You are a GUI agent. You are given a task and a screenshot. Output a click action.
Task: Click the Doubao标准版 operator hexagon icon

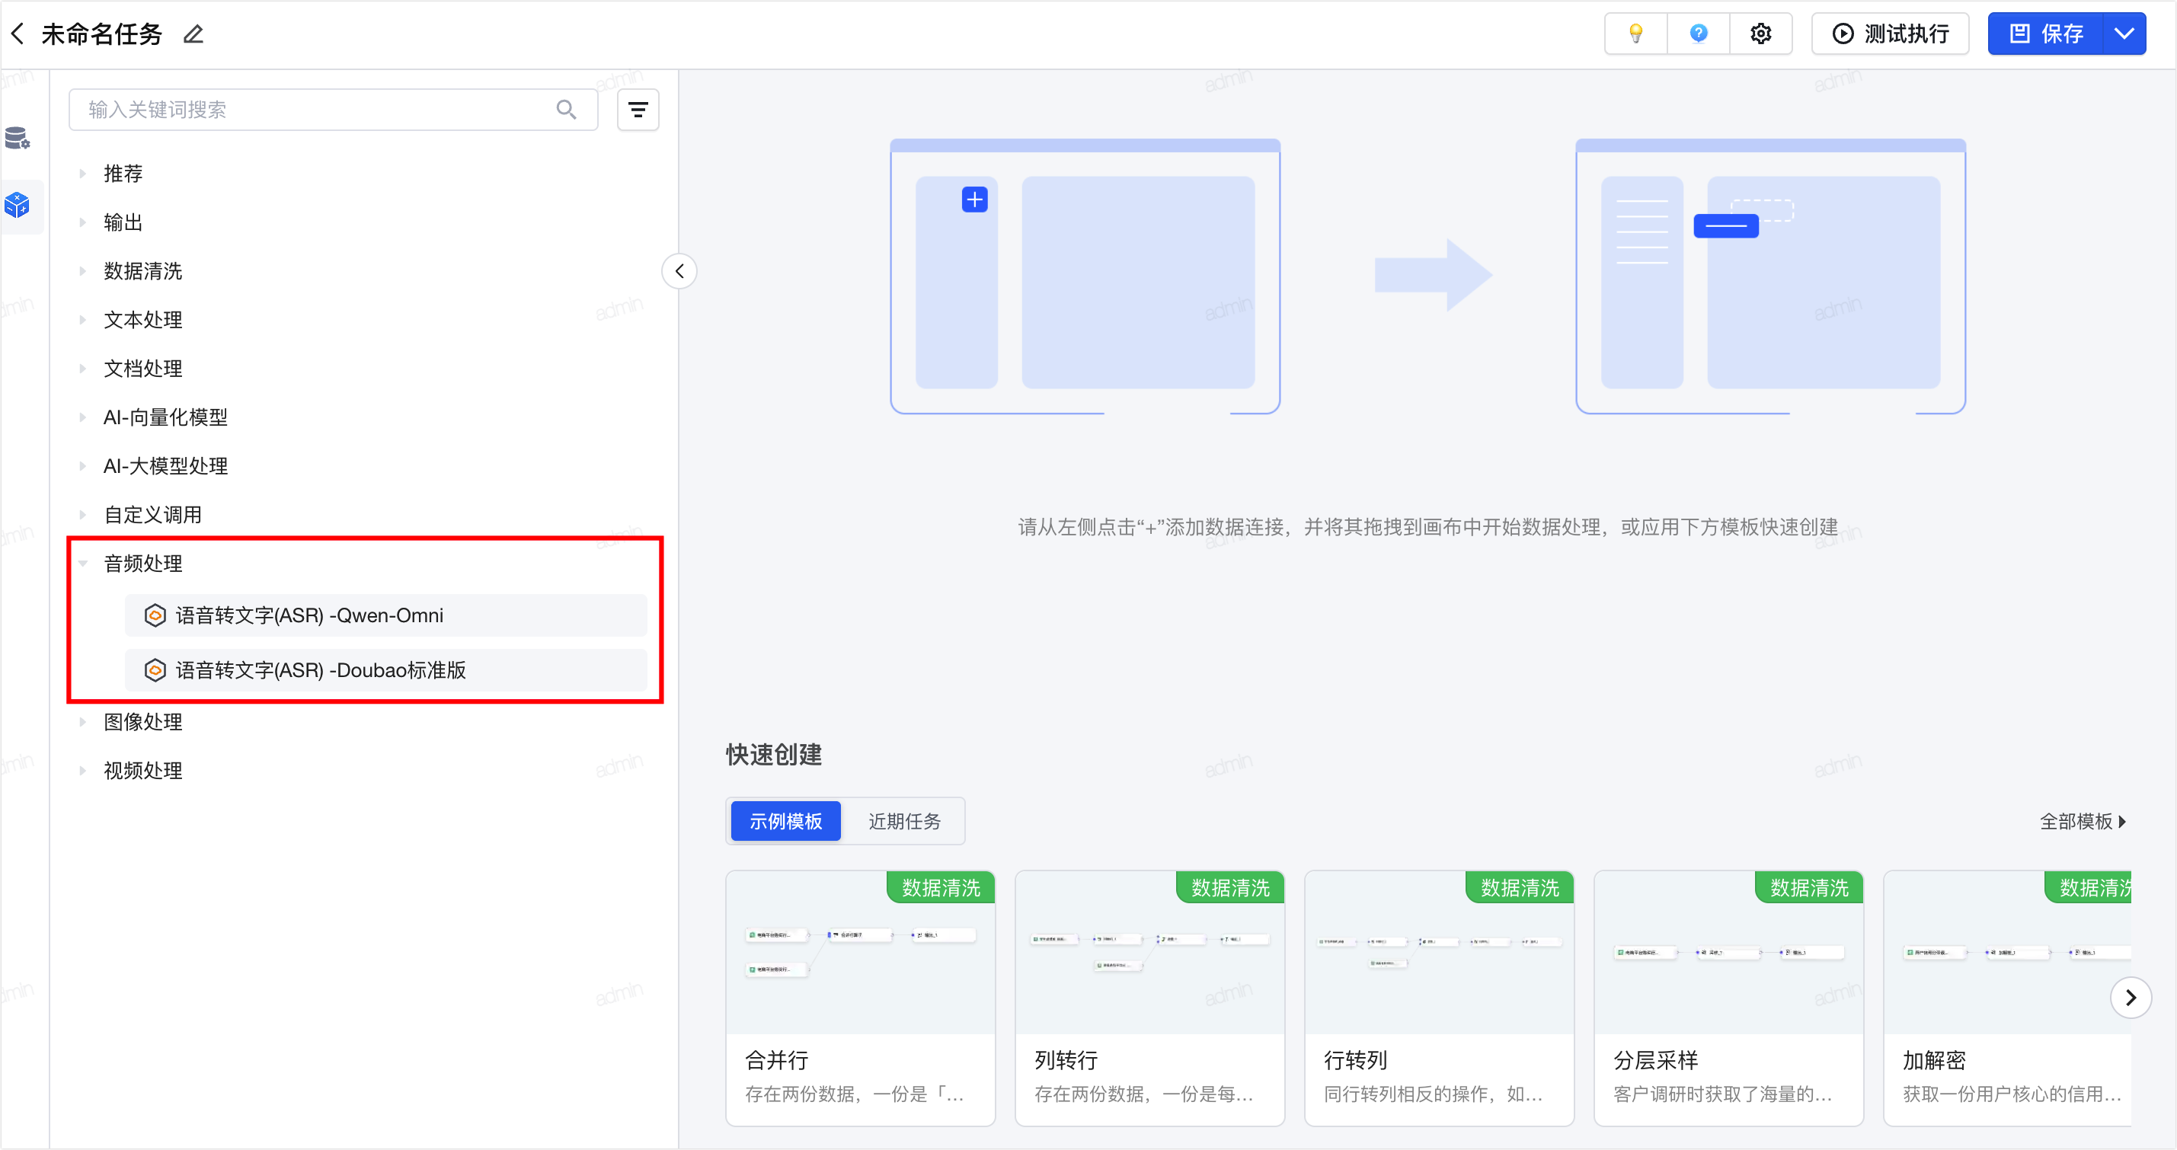pyautogui.click(x=155, y=670)
